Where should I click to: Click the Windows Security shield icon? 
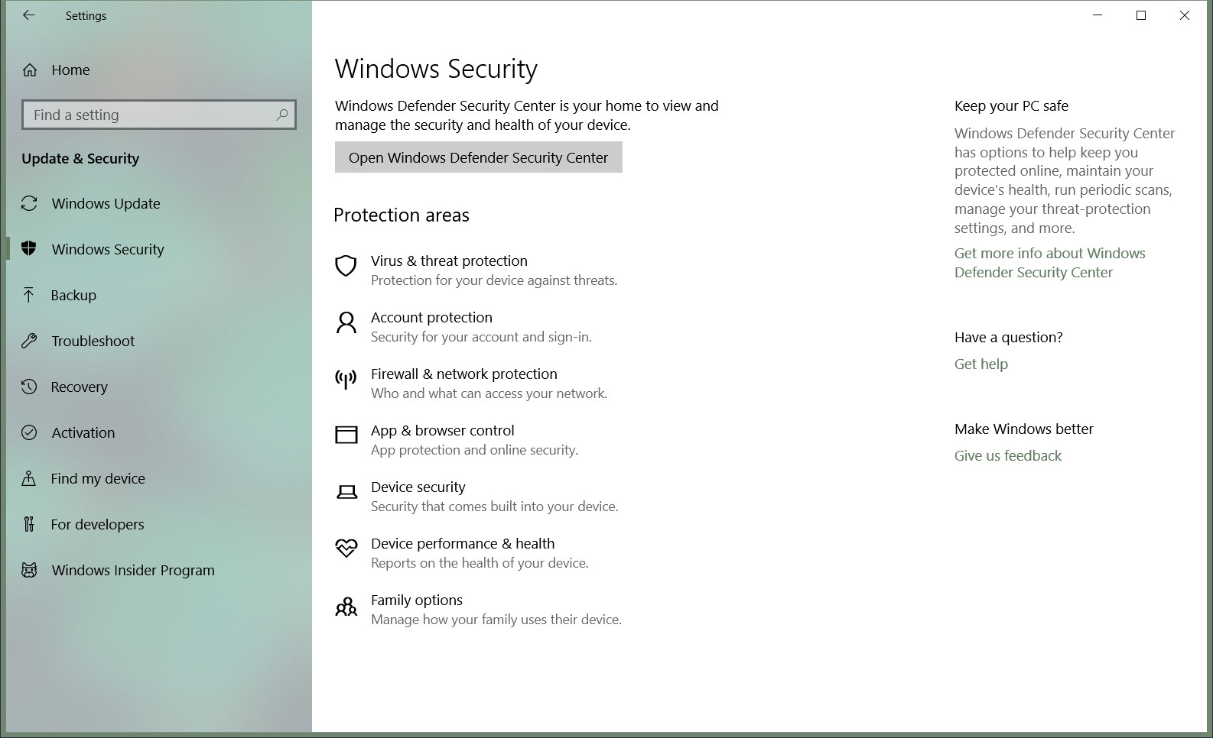click(x=29, y=248)
